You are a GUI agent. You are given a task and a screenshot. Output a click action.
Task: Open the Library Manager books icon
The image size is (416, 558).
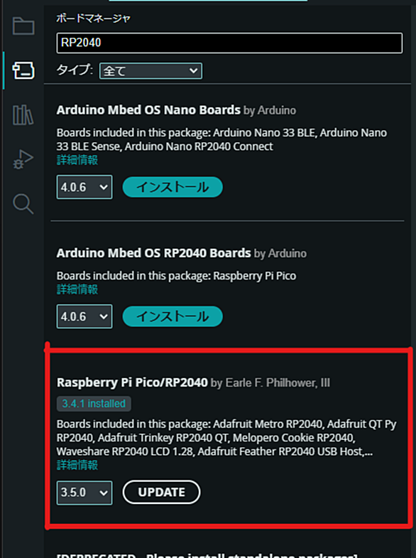coord(23,115)
